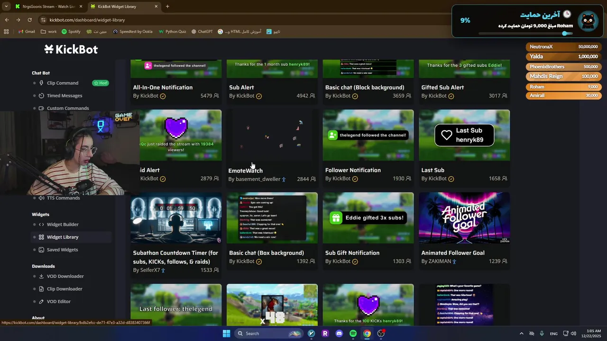Image resolution: width=607 pixels, height=341 pixels.
Task: Go to Custom Commands
Action: (68, 108)
